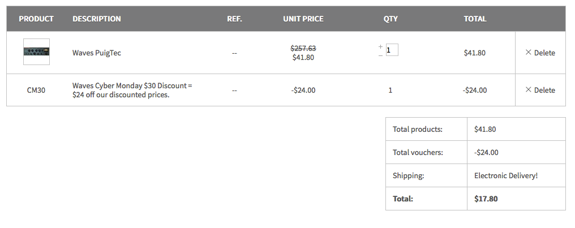Increase Waves PuigTec quantity with plus icon
The image size is (575, 228).
pyautogui.click(x=380, y=46)
